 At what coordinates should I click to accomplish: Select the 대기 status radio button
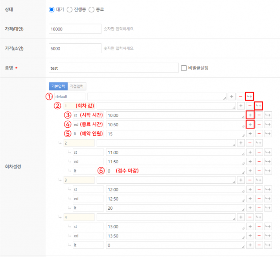[x=51, y=9]
